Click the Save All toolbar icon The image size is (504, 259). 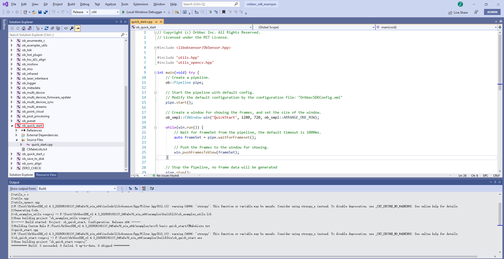pyautogui.click(x=46, y=12)
